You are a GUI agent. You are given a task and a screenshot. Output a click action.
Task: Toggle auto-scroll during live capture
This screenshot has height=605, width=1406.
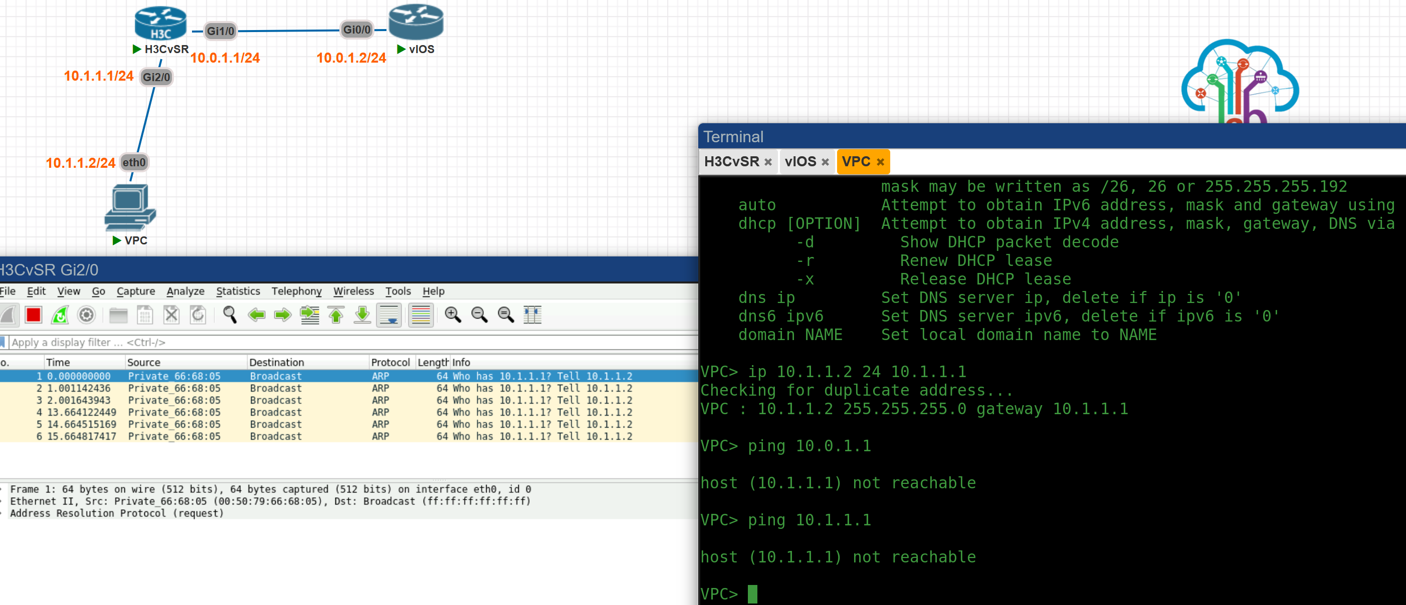[388, 315]
